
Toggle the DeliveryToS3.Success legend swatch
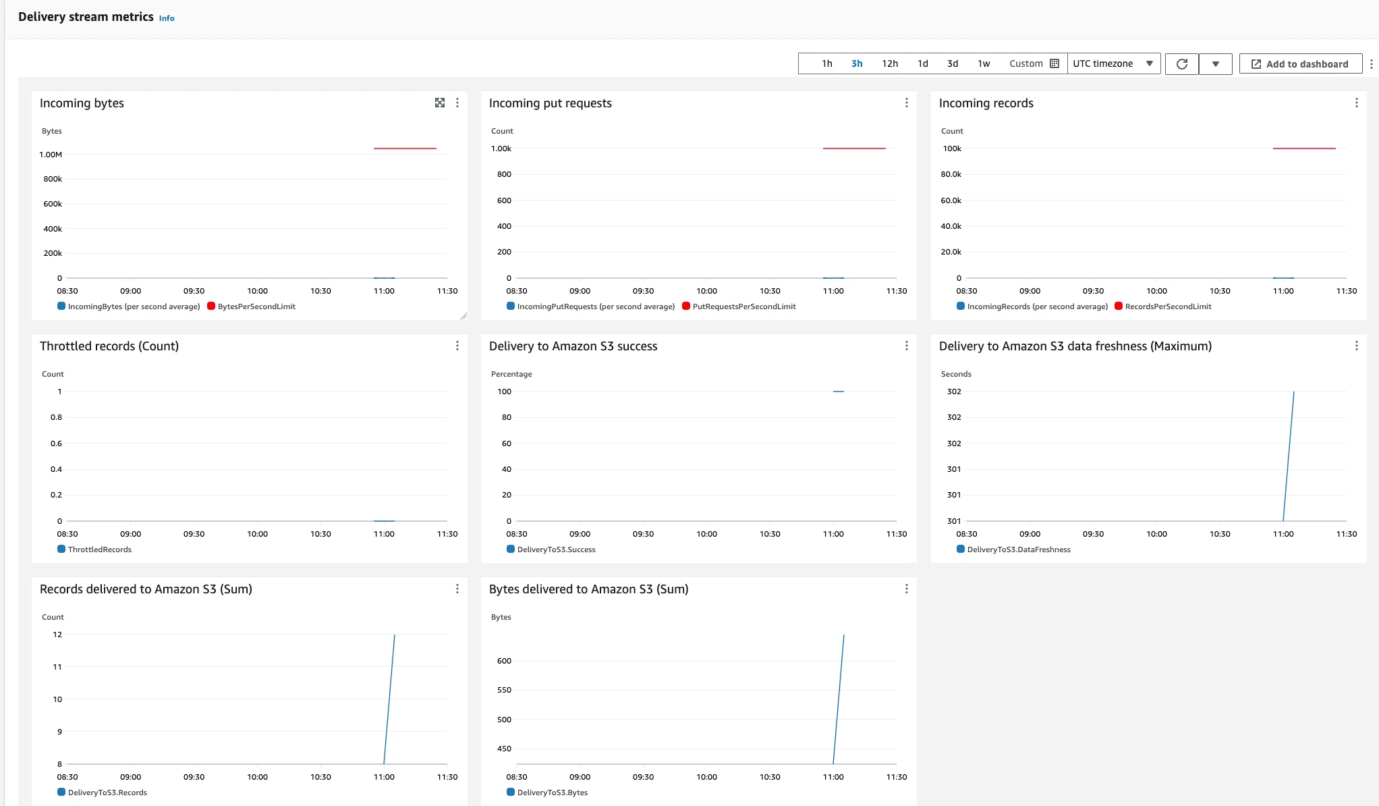(x=511, y=549)
